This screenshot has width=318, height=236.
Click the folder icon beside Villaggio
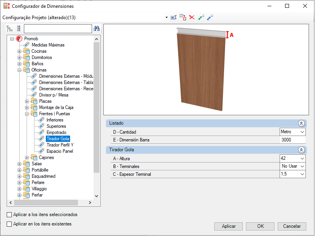point(27,189)
